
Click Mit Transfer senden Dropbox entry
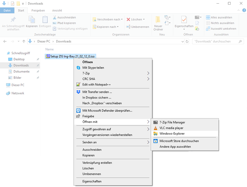(97, 92)
